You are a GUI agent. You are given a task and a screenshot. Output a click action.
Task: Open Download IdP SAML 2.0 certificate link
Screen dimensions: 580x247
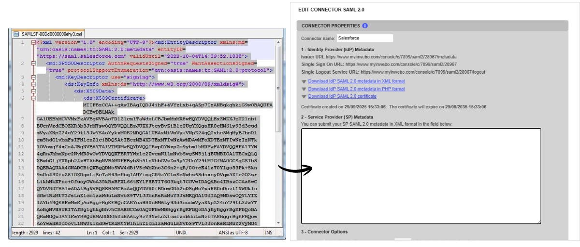(342, 97)
